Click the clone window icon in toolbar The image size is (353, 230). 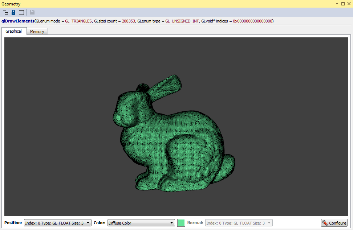pyautogui.click(x=5, y=12)
